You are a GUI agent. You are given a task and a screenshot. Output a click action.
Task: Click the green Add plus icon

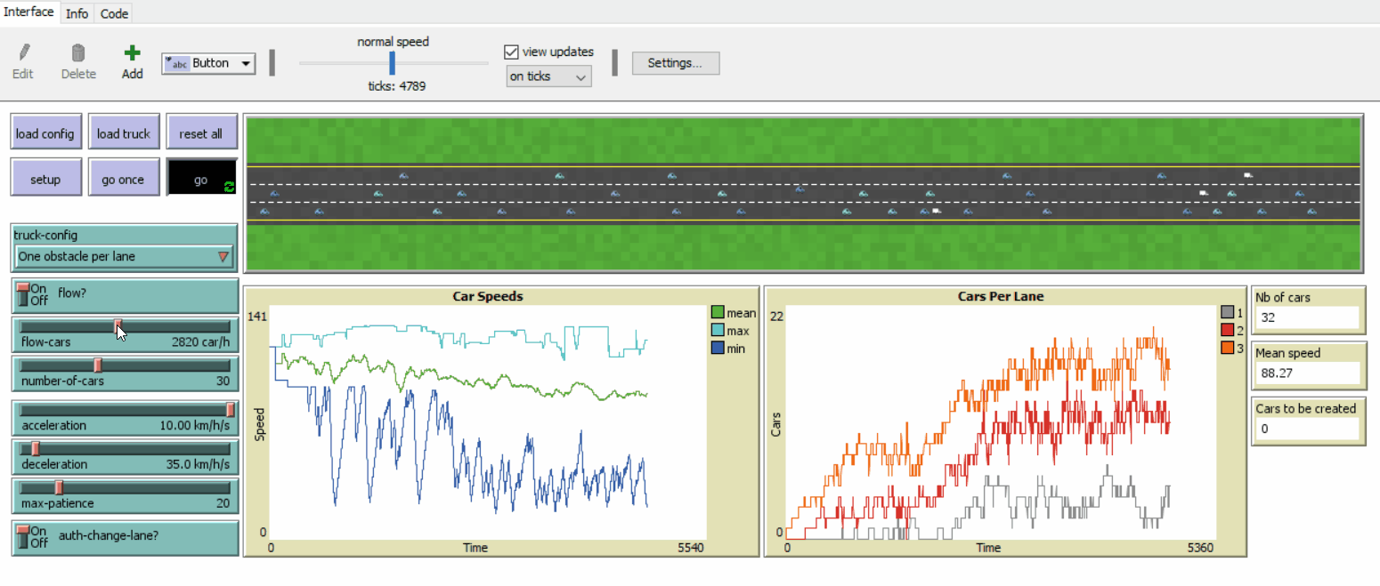132,53
